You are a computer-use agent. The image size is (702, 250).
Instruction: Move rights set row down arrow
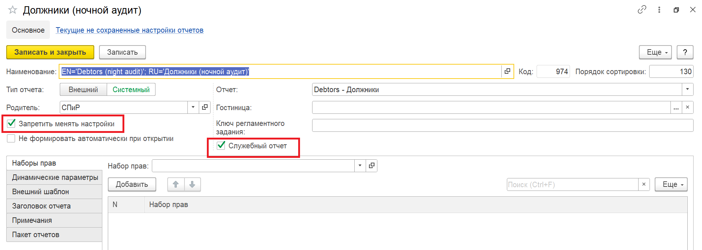192,184
